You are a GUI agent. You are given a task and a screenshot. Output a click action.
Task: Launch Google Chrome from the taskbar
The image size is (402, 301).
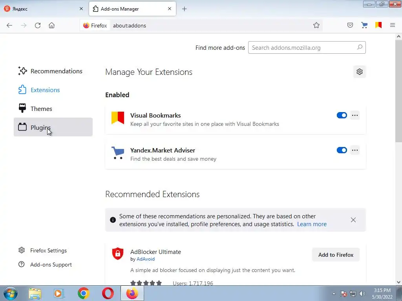(83, 294)
